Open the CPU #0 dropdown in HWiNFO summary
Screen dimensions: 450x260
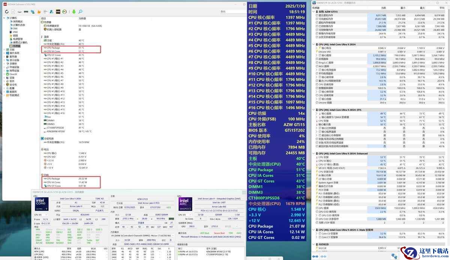click(40, 215)
